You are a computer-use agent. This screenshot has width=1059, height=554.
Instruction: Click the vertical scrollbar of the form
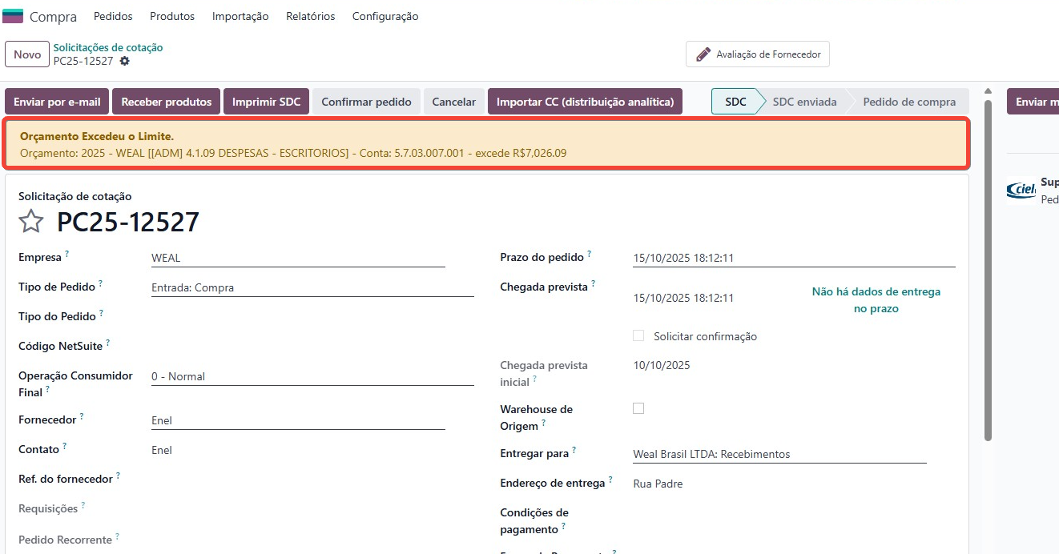988,264
